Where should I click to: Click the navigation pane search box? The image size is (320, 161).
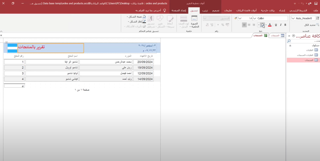pos(304,41)
